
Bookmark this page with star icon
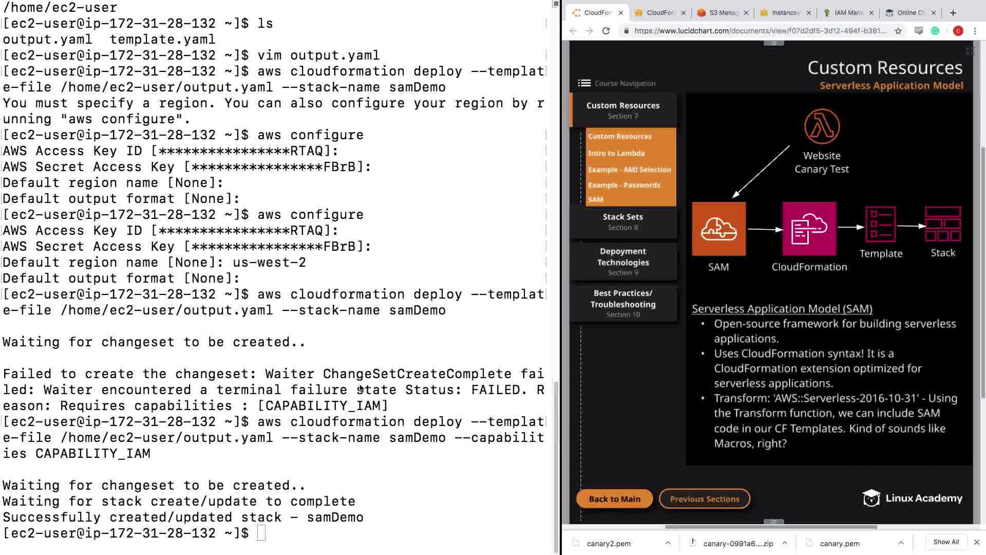click(x=898, y=31)
